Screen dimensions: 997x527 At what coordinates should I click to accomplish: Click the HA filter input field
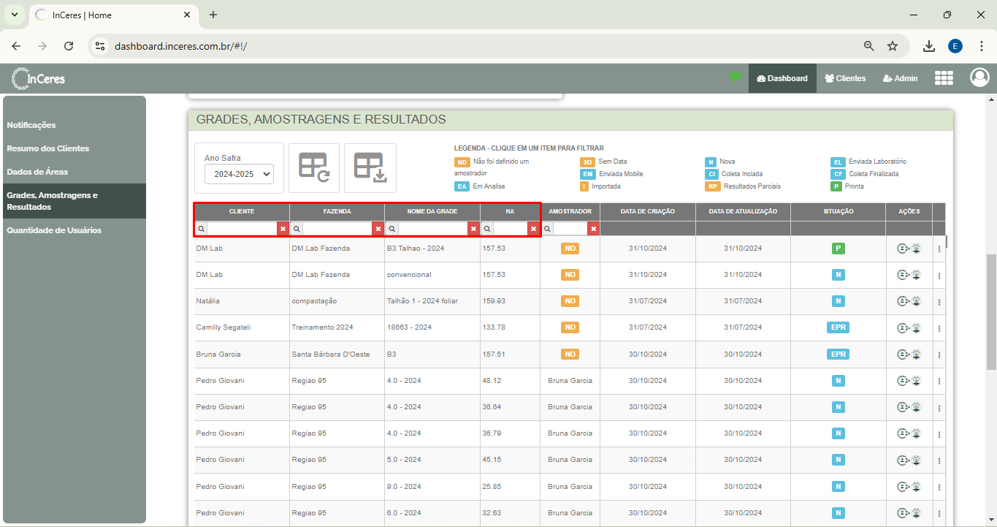(510, 229)
